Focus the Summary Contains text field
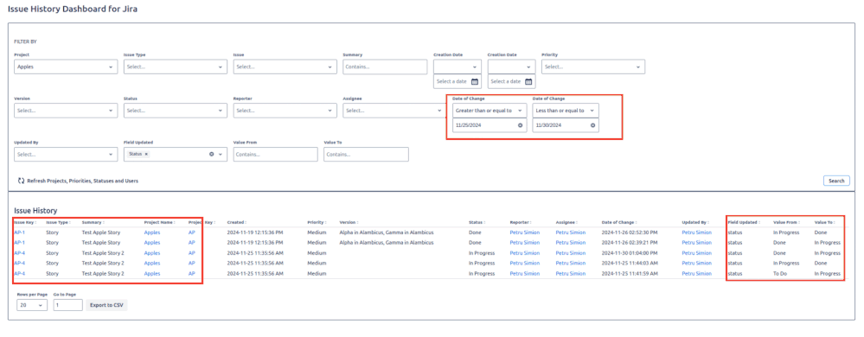The image size is (864, 337). tap(385, 67)
